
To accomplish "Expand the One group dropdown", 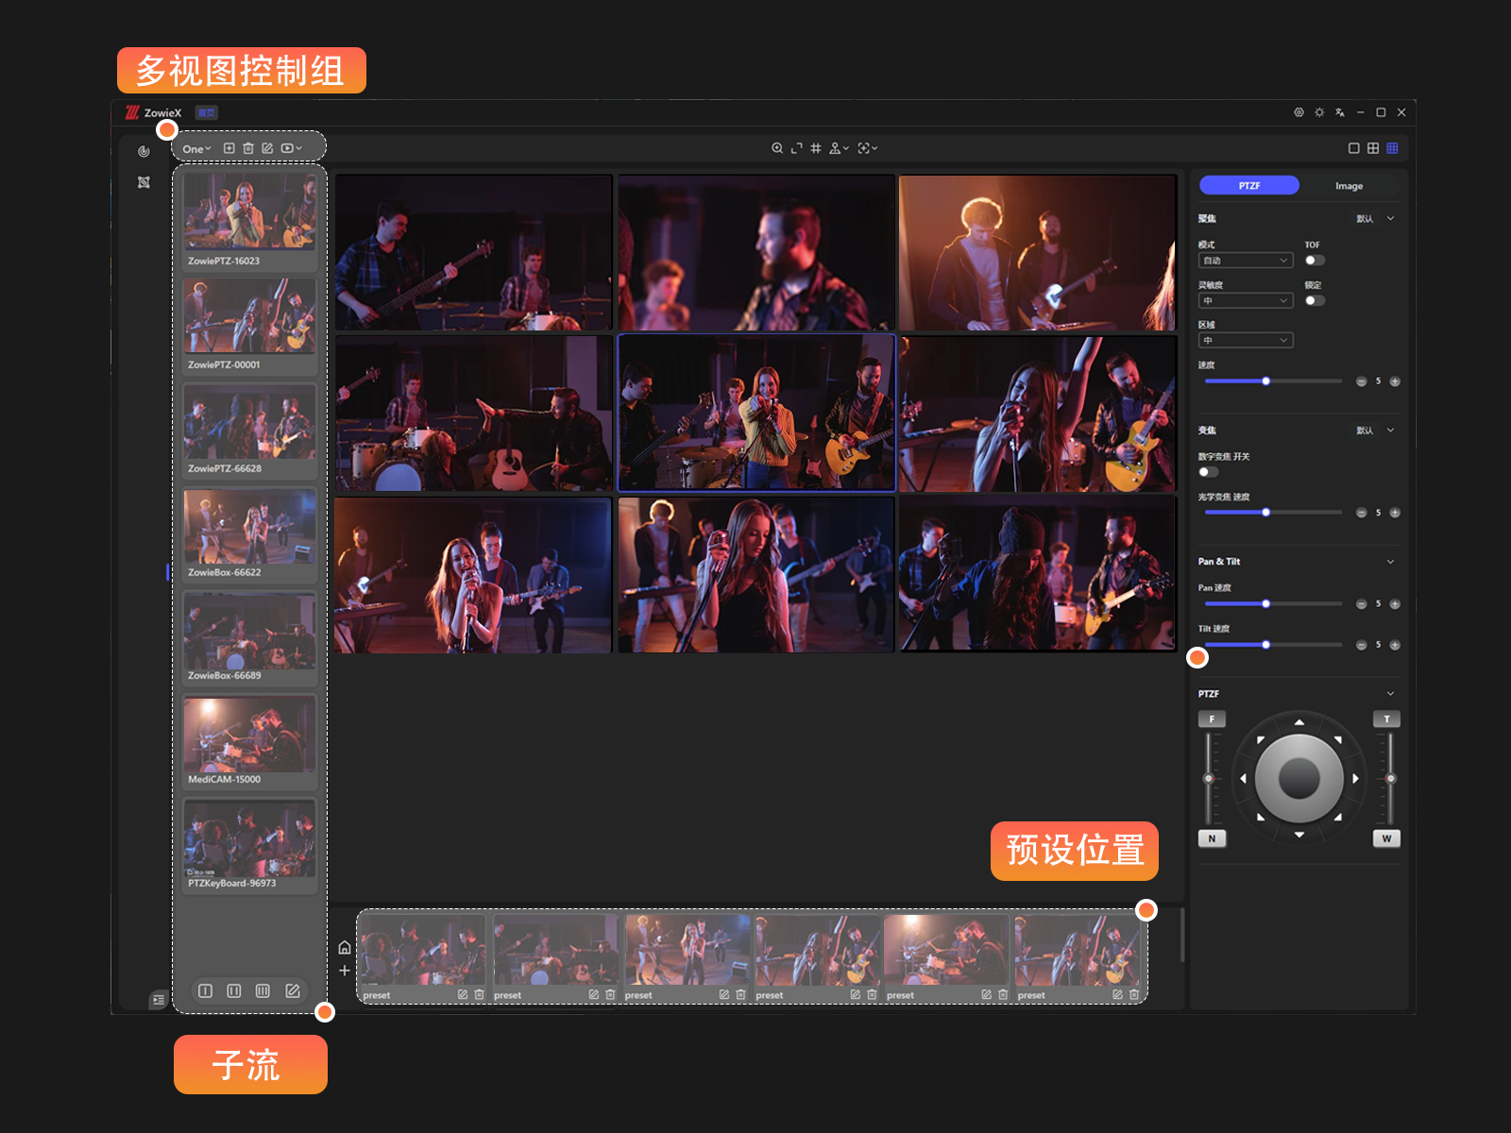I will tap(196, 149).
